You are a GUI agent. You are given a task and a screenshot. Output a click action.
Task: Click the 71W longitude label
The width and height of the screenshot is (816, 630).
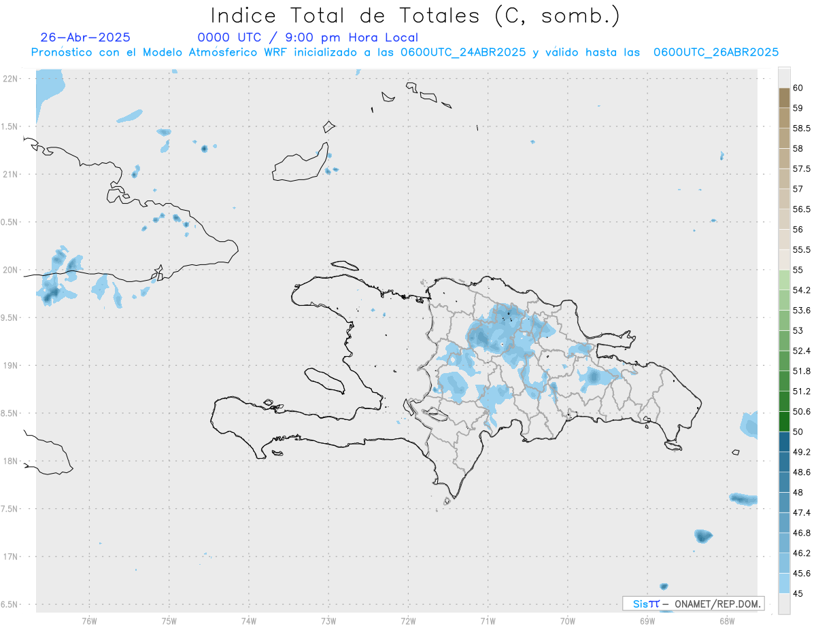pyautogui.click(x=488, y=621)
